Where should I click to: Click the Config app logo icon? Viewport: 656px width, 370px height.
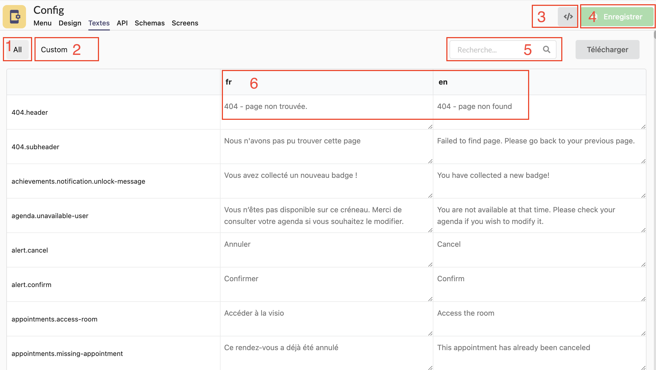click(x=14, y=17)
